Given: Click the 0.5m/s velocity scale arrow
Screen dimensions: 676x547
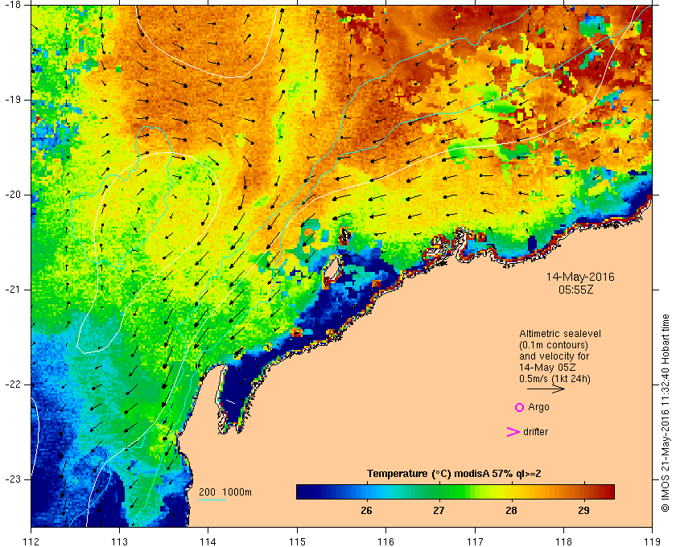Looking at the screenshot, I should coord(546,389).
